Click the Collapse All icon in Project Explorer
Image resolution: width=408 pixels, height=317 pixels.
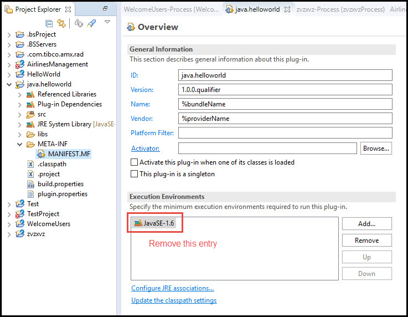pos(49,23)
